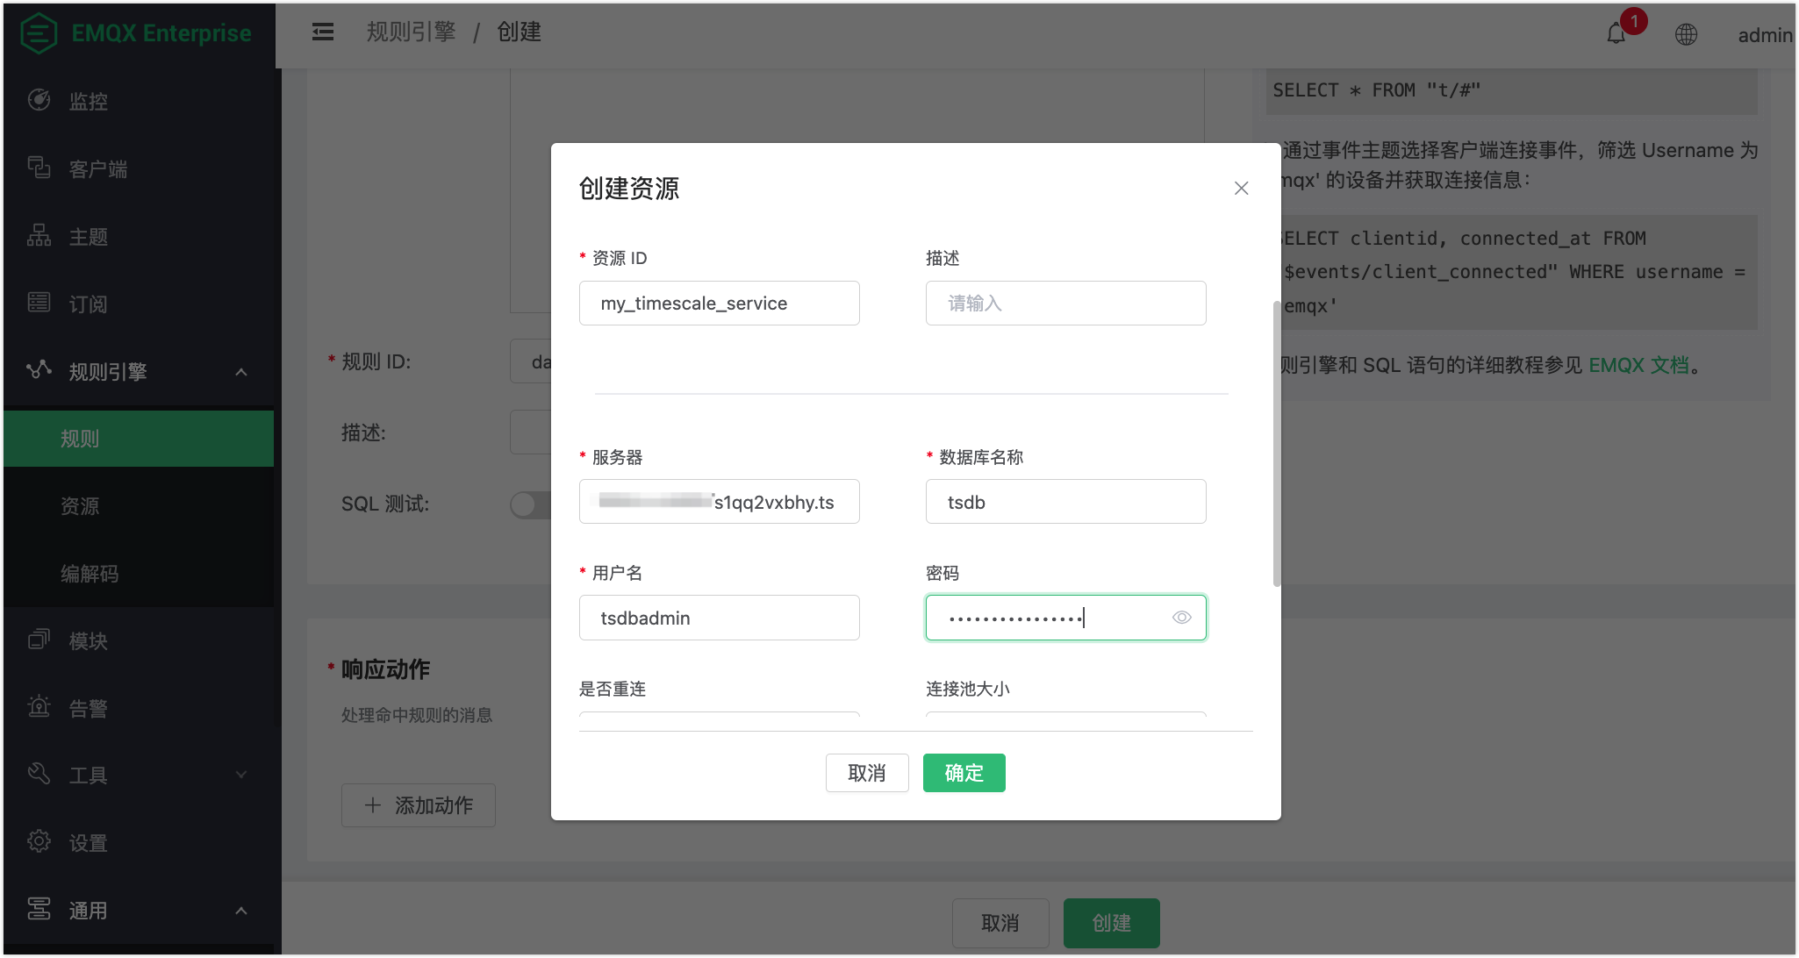This screenshot has height=958, width=1799.
Task: Open the language globe icon
Action: [x=1686, y=34]
